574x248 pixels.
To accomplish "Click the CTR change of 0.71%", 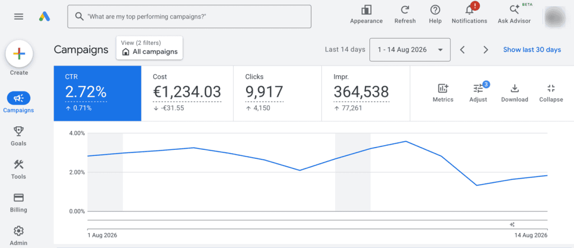I will point(78,108).
